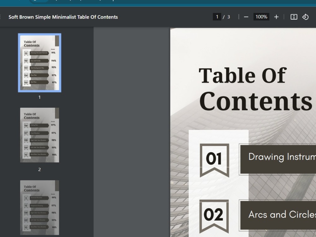Click the 01 bookmark badge

point(215,161)
